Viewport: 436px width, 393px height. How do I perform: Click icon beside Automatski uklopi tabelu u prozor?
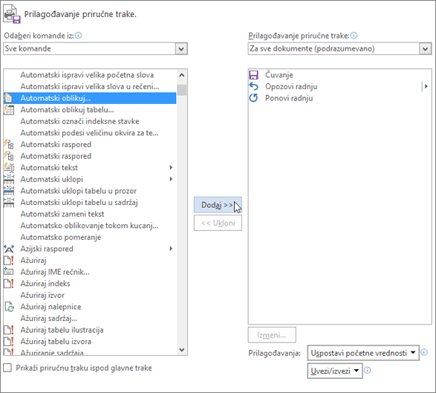[9, 191]
